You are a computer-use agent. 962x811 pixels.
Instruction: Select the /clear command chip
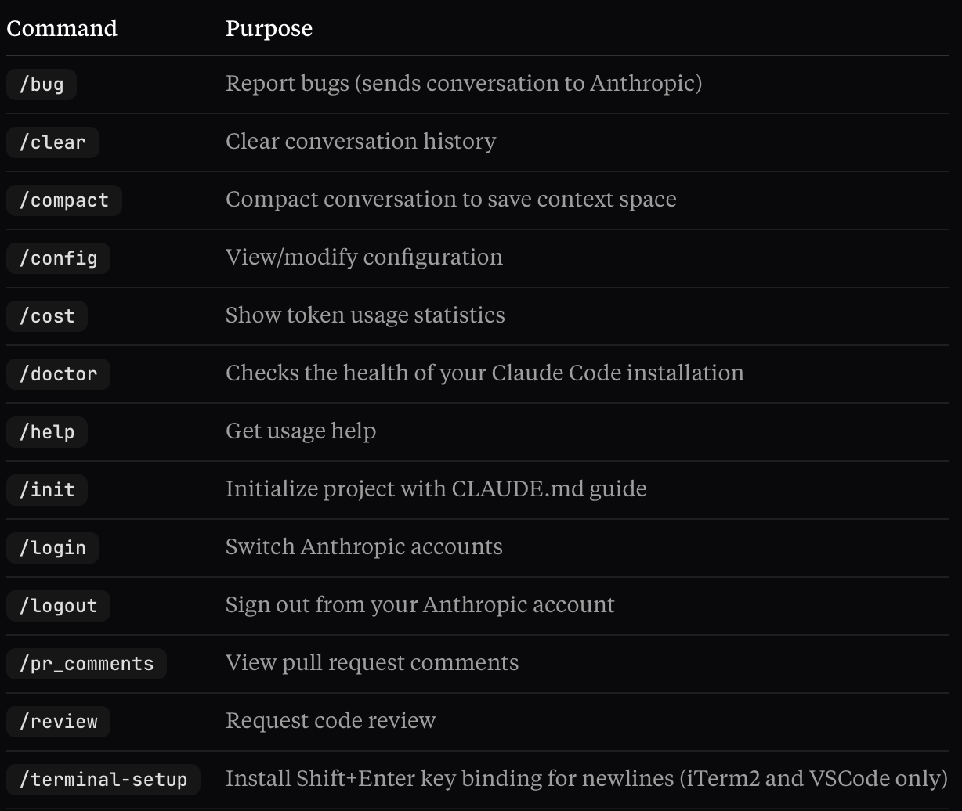click(x=52, y=142)
